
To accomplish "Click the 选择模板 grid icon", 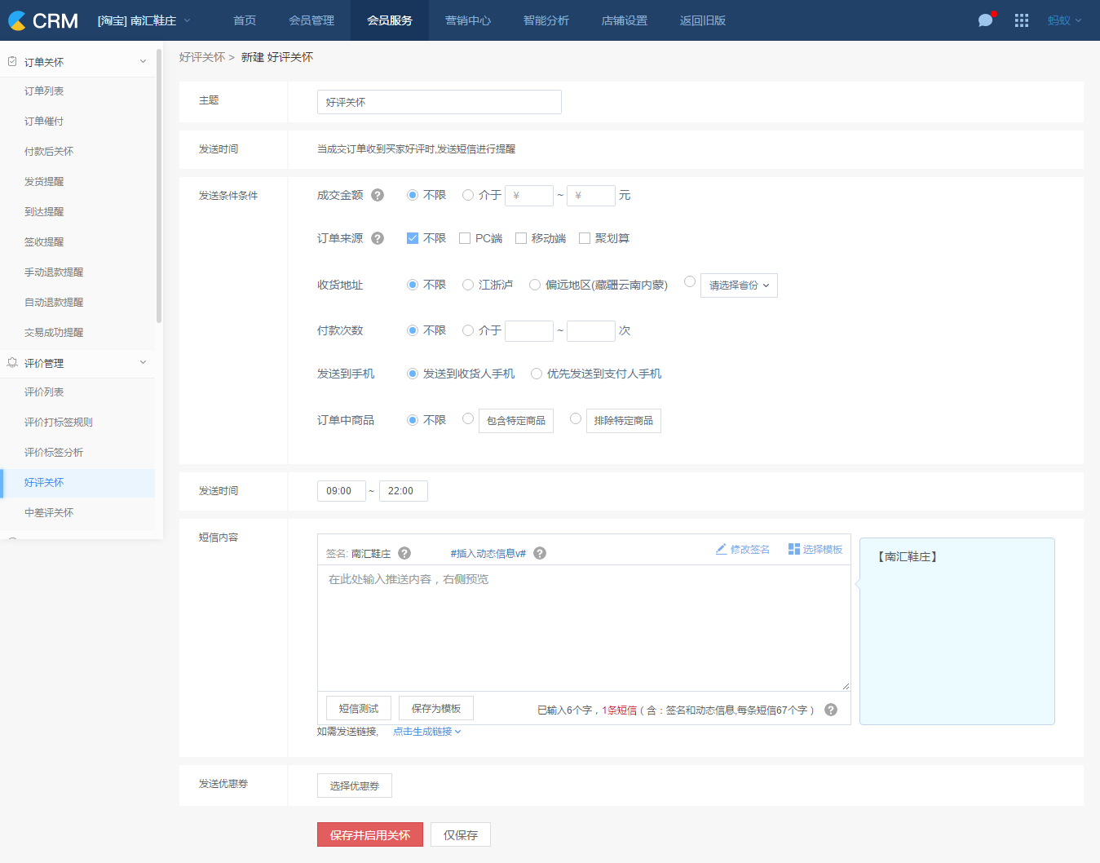I will tap(793, 549).
